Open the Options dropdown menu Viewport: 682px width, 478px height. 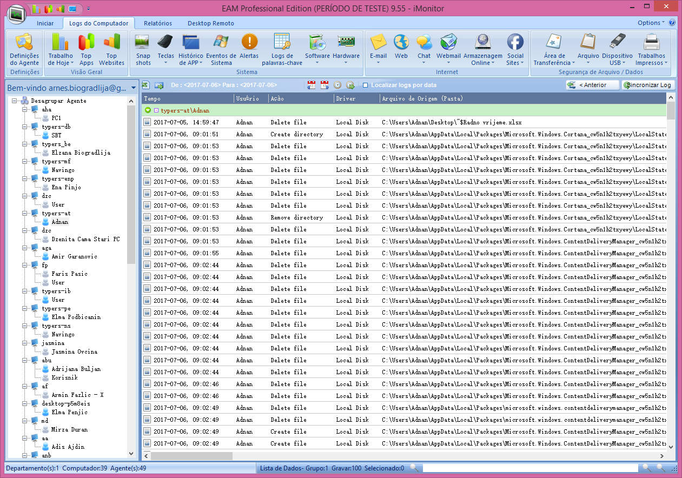point(651,23)
